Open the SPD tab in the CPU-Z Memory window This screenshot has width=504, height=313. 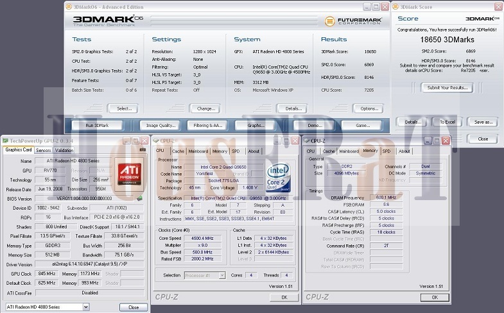point(387,151)
